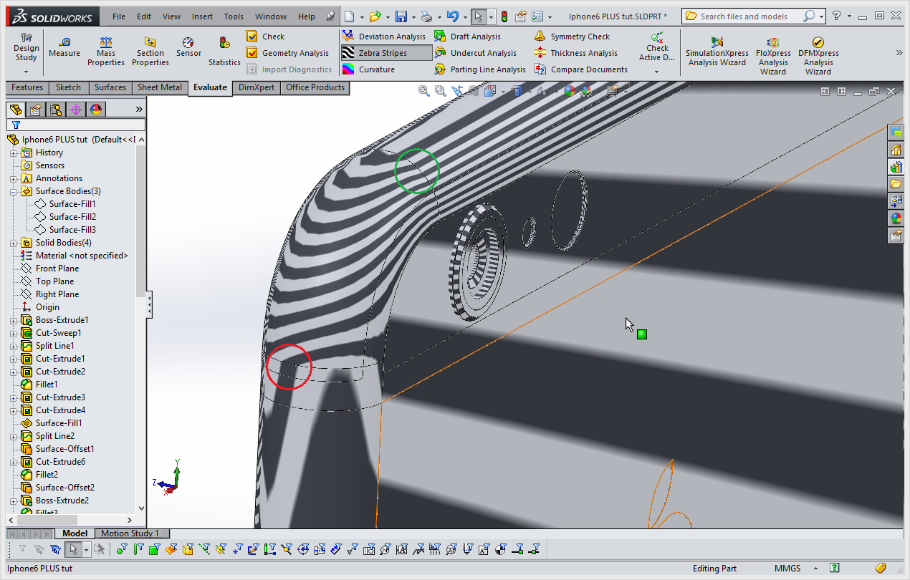Click the Origin item in the tree
Viewport: 910px width, 580px height.
pos(40,307)
